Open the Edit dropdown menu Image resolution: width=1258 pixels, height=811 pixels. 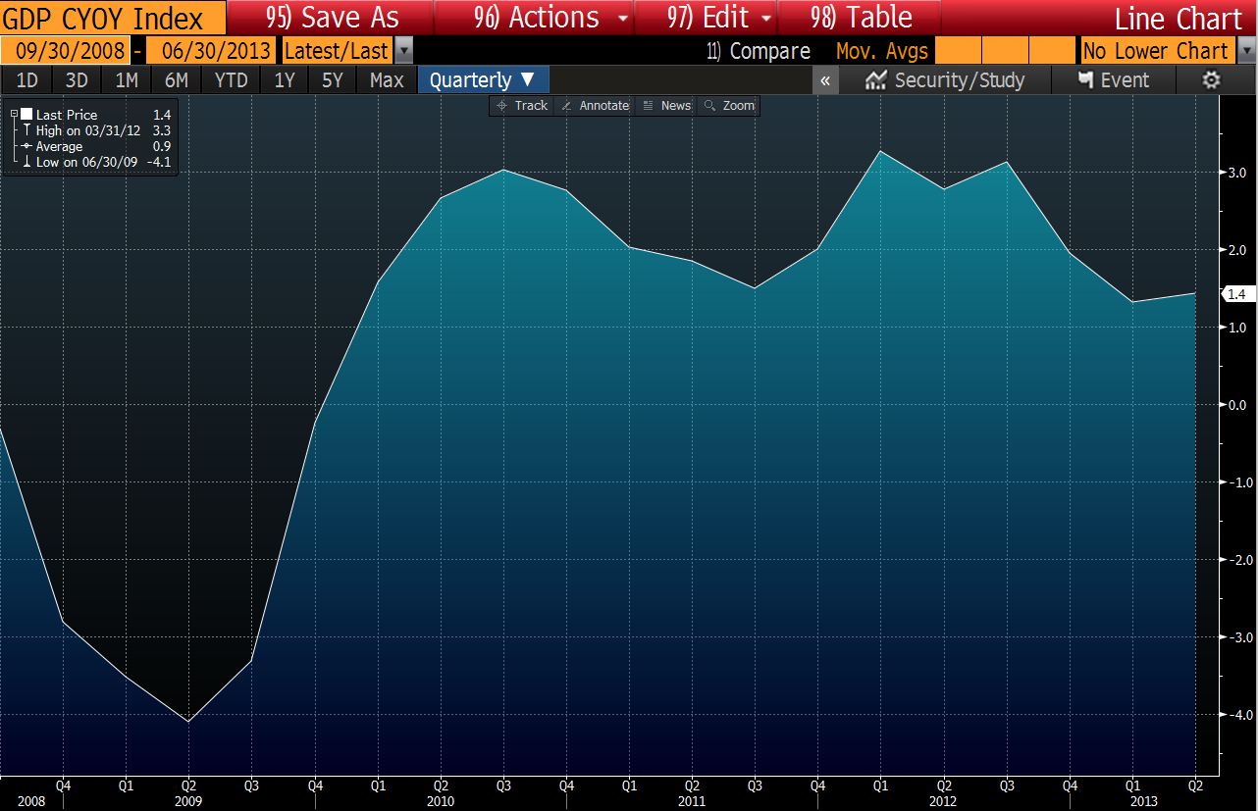tap(706, 18)
